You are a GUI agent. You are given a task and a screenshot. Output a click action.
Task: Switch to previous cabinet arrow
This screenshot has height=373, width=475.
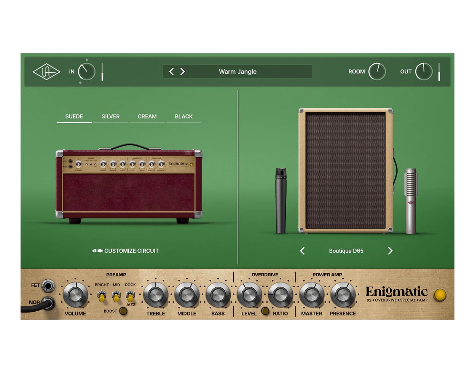(x=302, y=251)
